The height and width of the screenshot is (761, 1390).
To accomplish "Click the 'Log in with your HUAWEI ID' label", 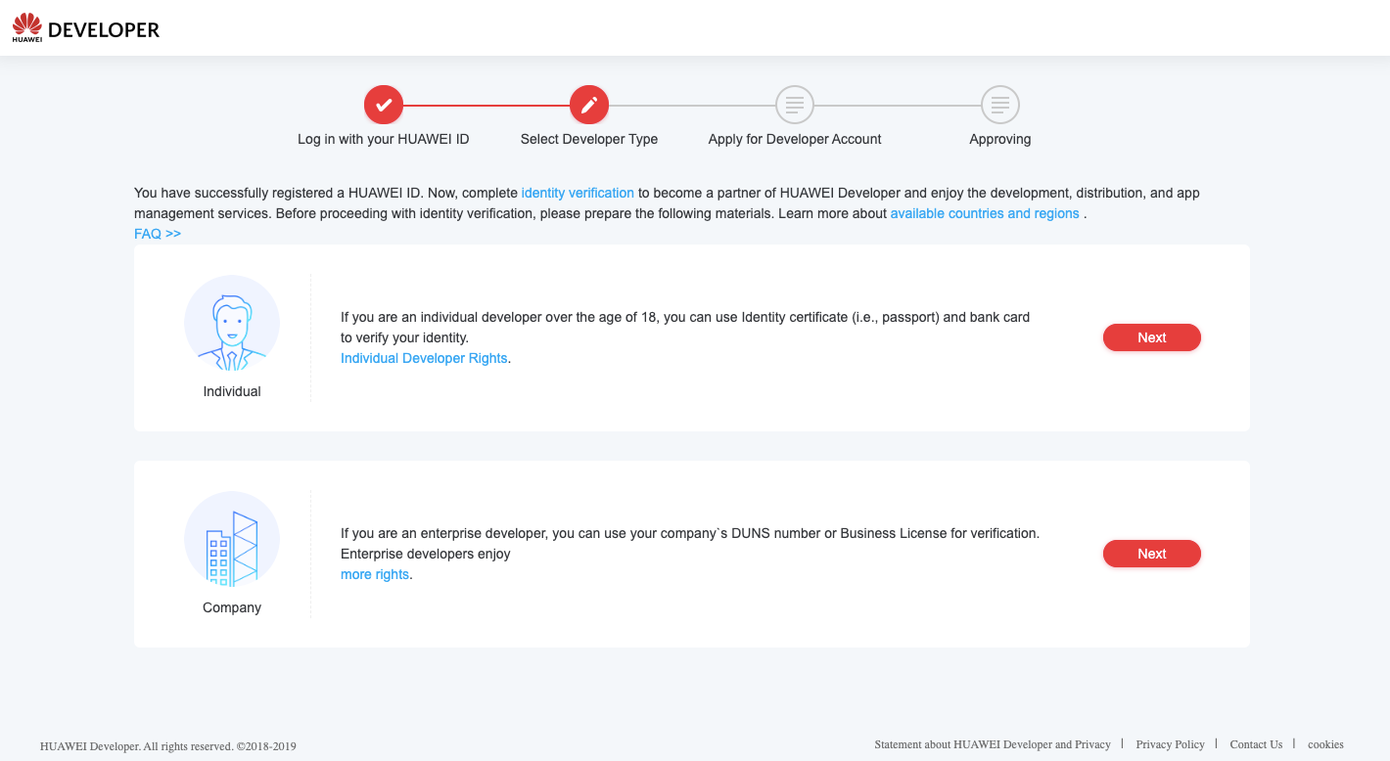I will pos(384,139).
